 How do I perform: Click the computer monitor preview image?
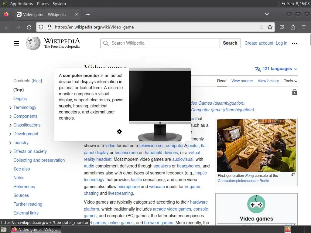click(160, 105)
